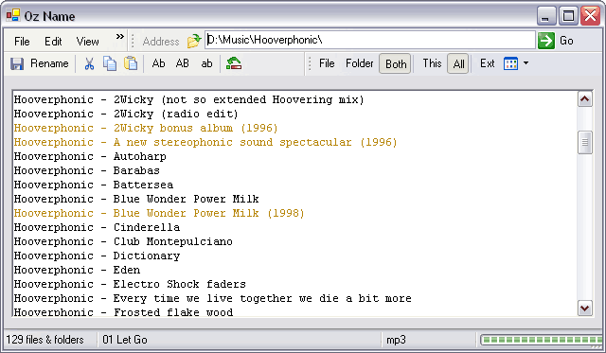
Task: Click the green Go arrow icon
Action: click(x=546, y=41)
